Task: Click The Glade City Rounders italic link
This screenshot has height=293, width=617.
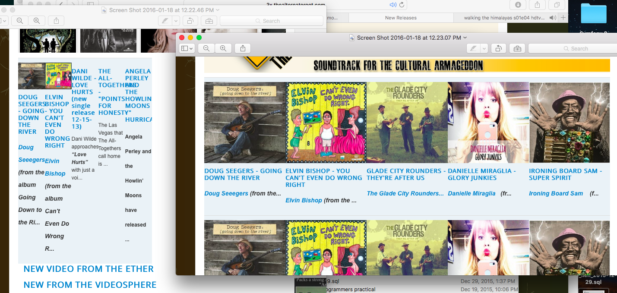Action: click(405, 193)
